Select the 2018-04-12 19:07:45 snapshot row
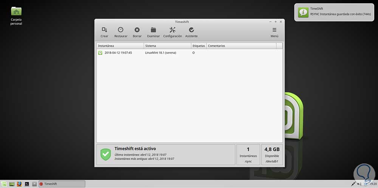Image resolution: width=378 pixels, height=188 pixels. [189, 53]
